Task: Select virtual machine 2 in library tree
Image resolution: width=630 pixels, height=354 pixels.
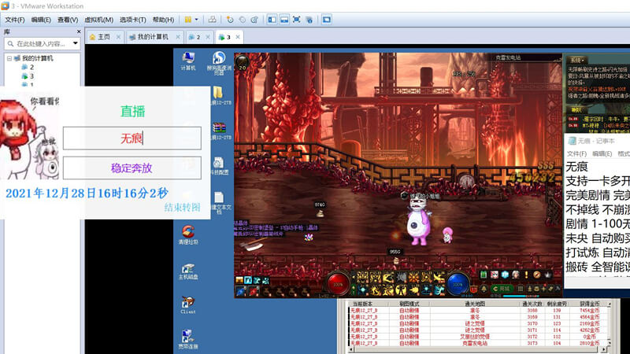Action: (28, 67)
